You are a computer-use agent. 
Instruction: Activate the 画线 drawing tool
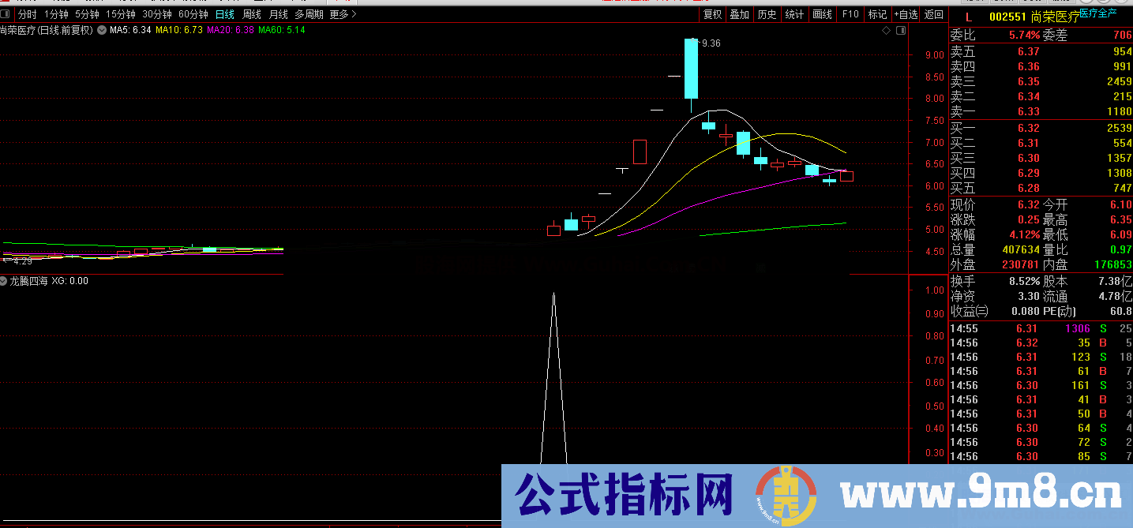823,14
